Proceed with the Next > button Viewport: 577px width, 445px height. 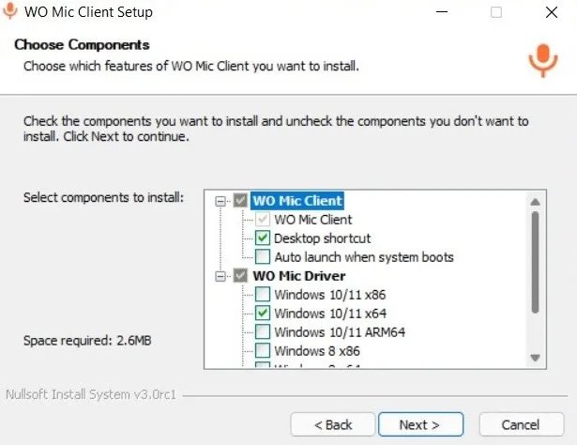(x=420, y=424)
